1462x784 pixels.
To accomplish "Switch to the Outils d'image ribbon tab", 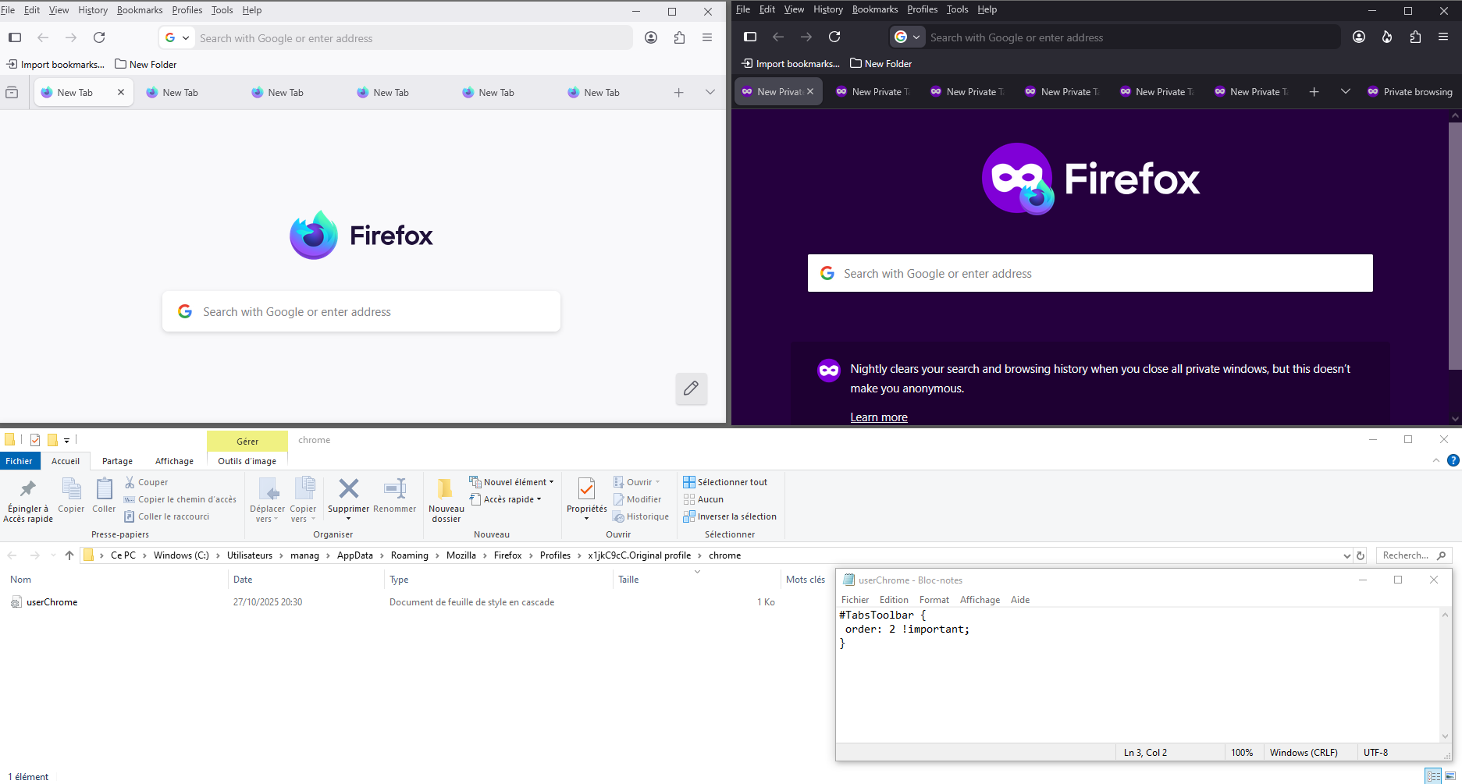I will 247,461.
